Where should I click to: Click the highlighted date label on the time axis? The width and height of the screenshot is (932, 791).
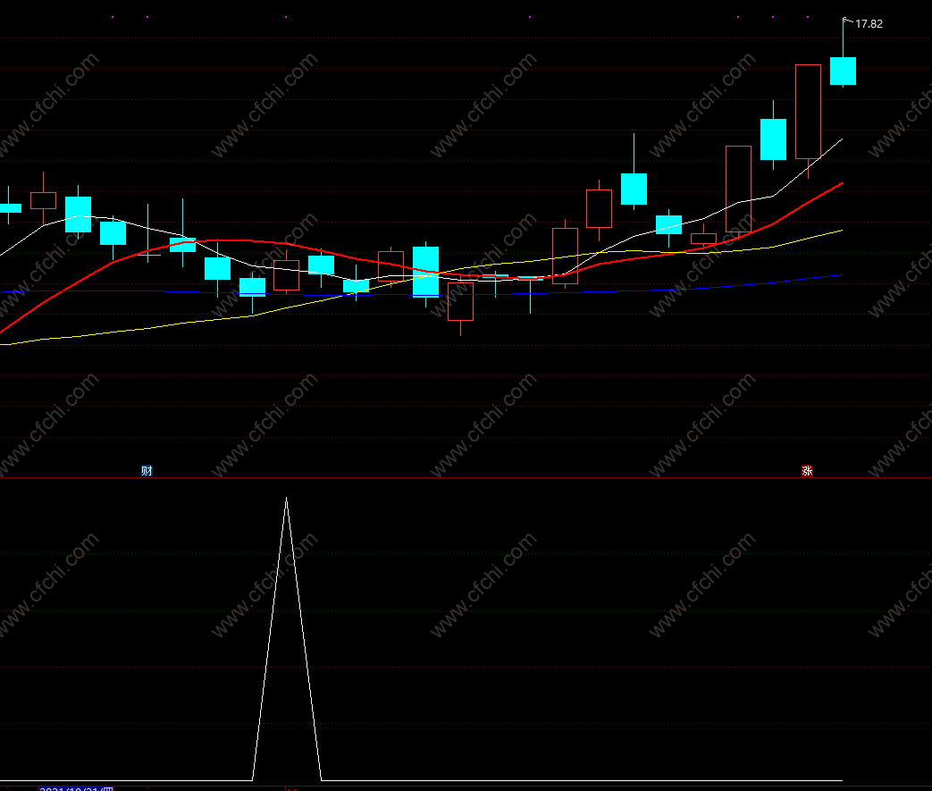[x=76, y=788]
